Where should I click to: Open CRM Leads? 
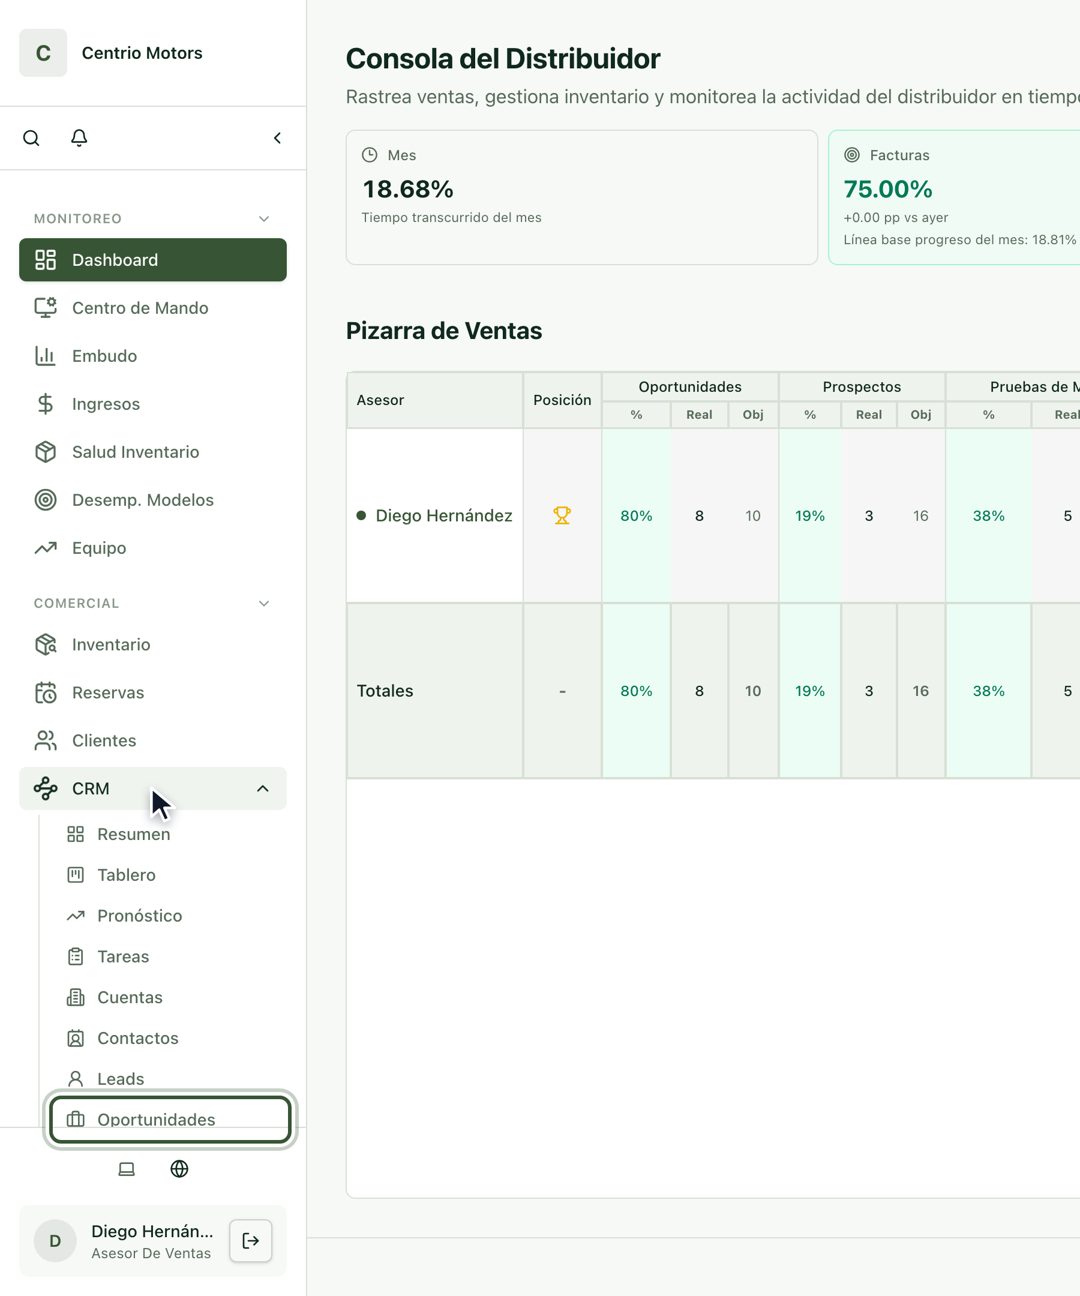(170, 1079)
